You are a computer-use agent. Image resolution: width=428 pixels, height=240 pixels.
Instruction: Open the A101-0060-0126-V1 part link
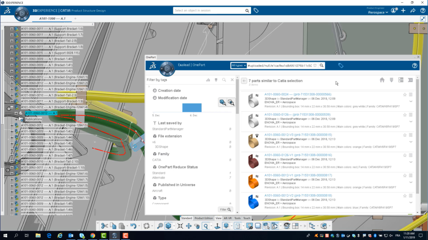pos(298,155)
